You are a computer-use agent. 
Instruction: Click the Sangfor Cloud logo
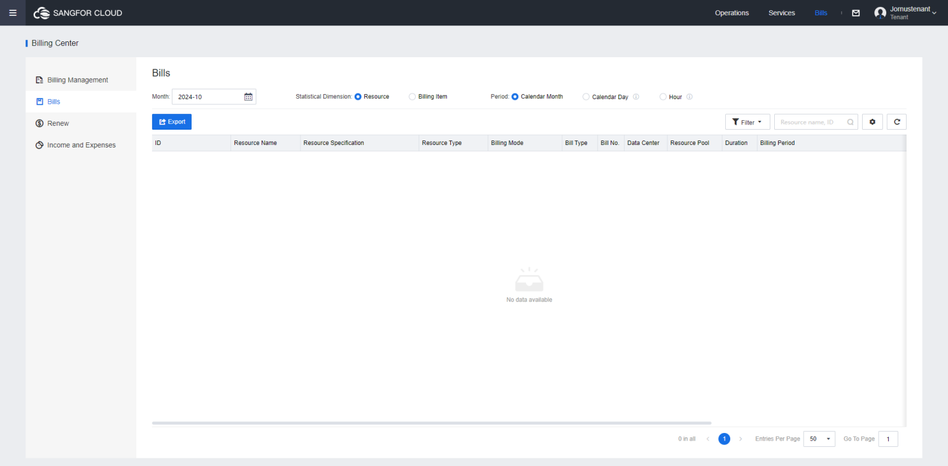point(78,13)
